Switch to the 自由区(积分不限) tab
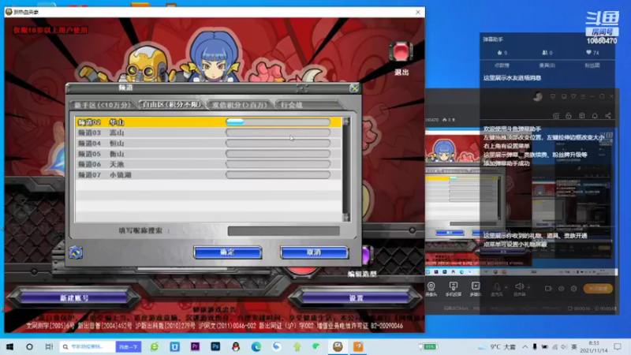Image resolution: width=631 pixels, height=355 pixels. pyautogui.click(x=171, y=105)
